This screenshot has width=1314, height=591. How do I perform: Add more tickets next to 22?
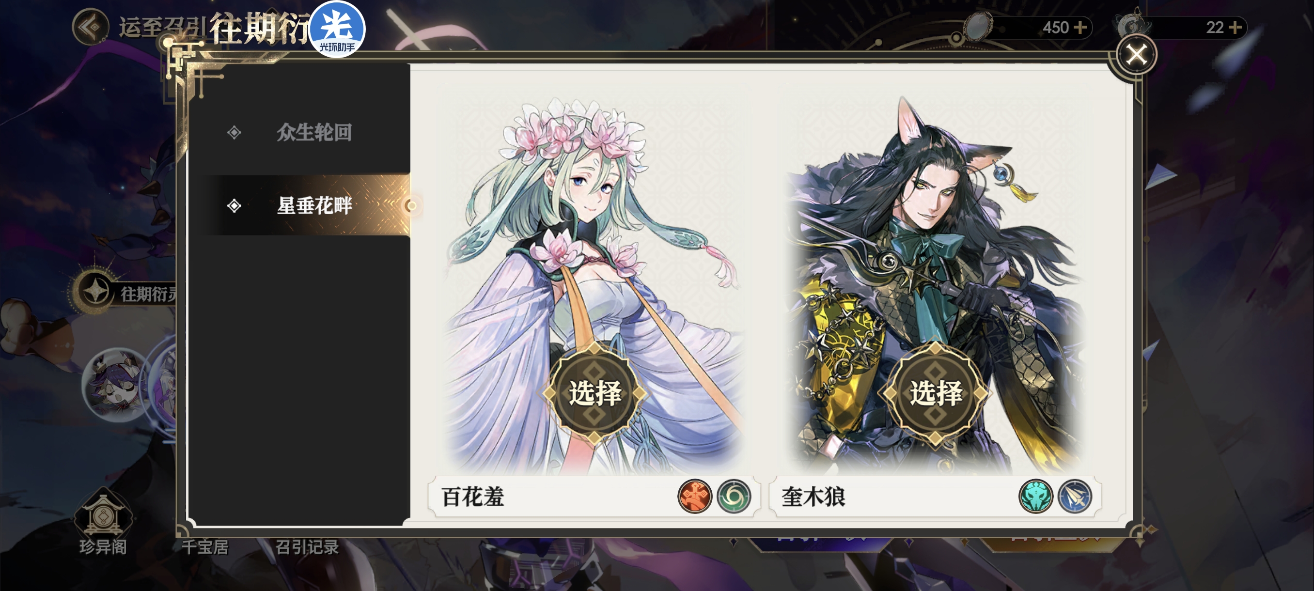[1235, 27]
